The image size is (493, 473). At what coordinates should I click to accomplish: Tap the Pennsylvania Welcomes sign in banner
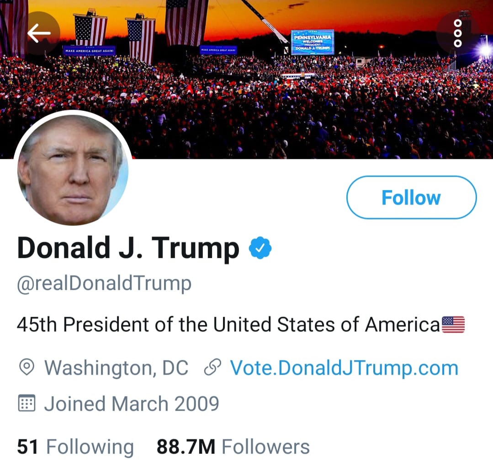[313, 42]
